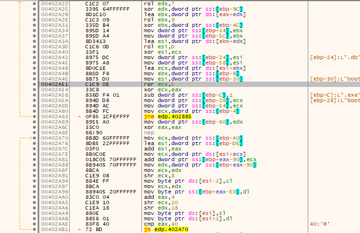
Task: Click comment [ebp-24]:L".db"
Action: click(335, 57)
